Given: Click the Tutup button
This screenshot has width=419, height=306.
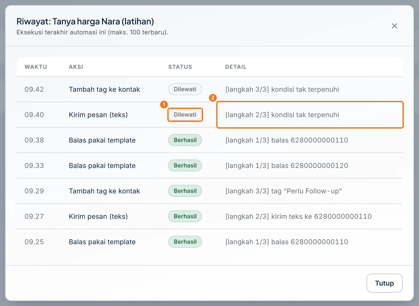Looking at the screenshot, I should [x=384, y=283].
